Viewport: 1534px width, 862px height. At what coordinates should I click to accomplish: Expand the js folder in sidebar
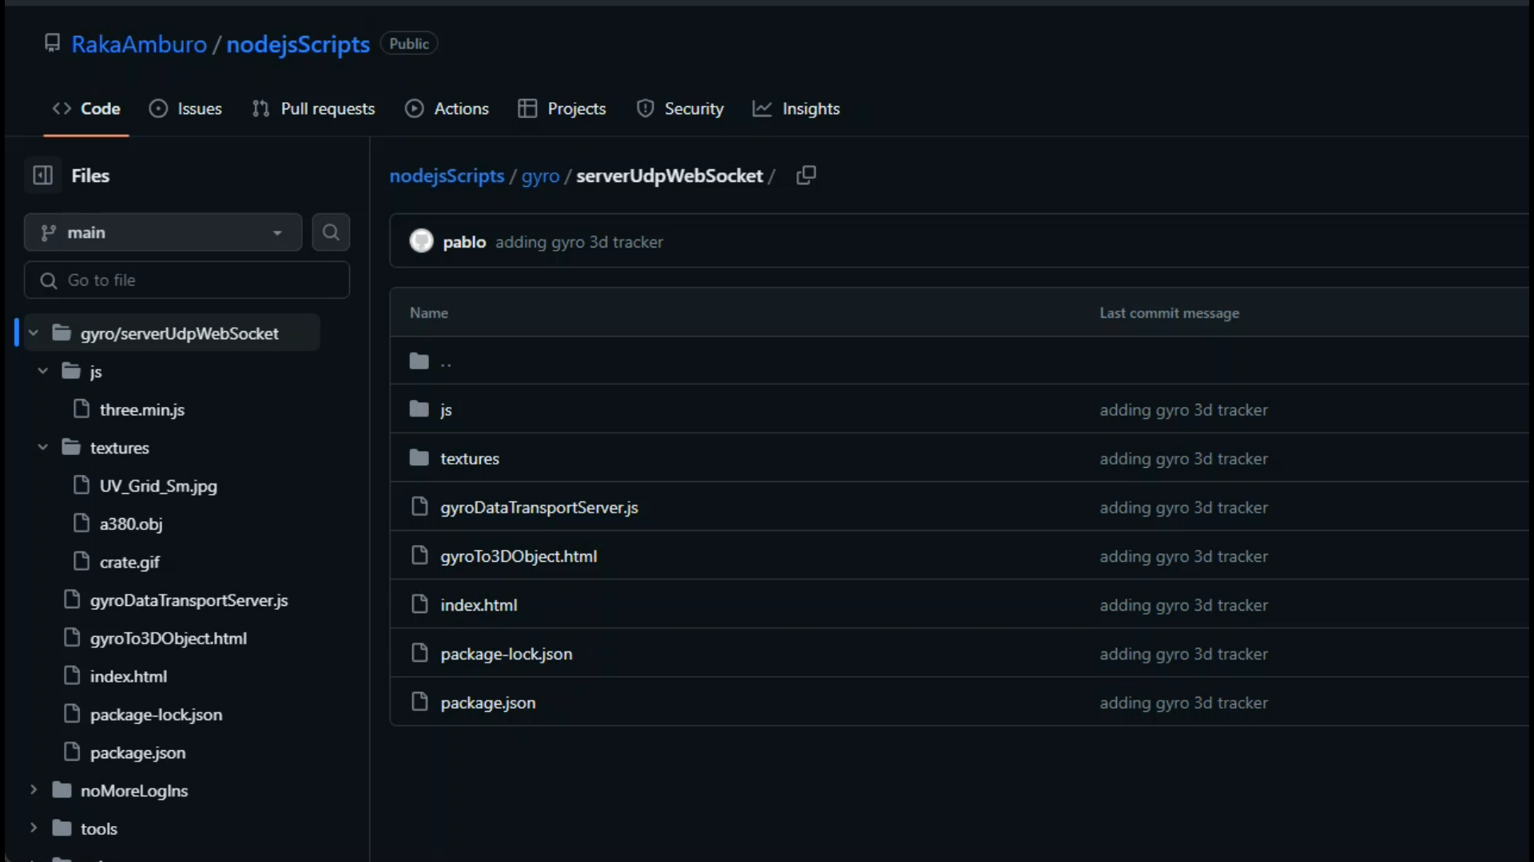42,371
